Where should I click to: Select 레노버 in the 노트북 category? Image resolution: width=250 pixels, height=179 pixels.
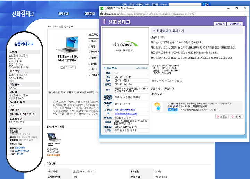coord(12,59)
